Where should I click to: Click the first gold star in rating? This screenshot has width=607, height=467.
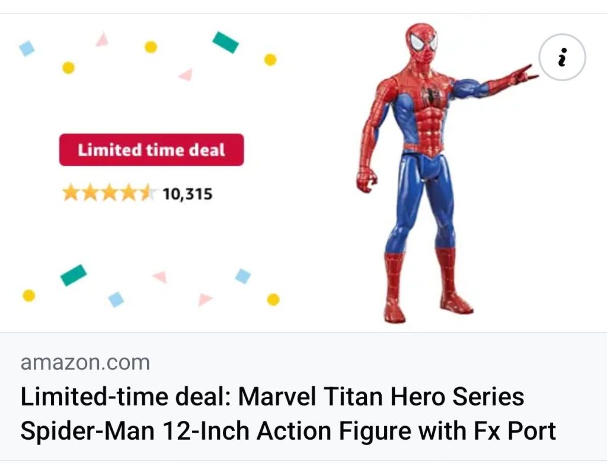click(72, 193)
